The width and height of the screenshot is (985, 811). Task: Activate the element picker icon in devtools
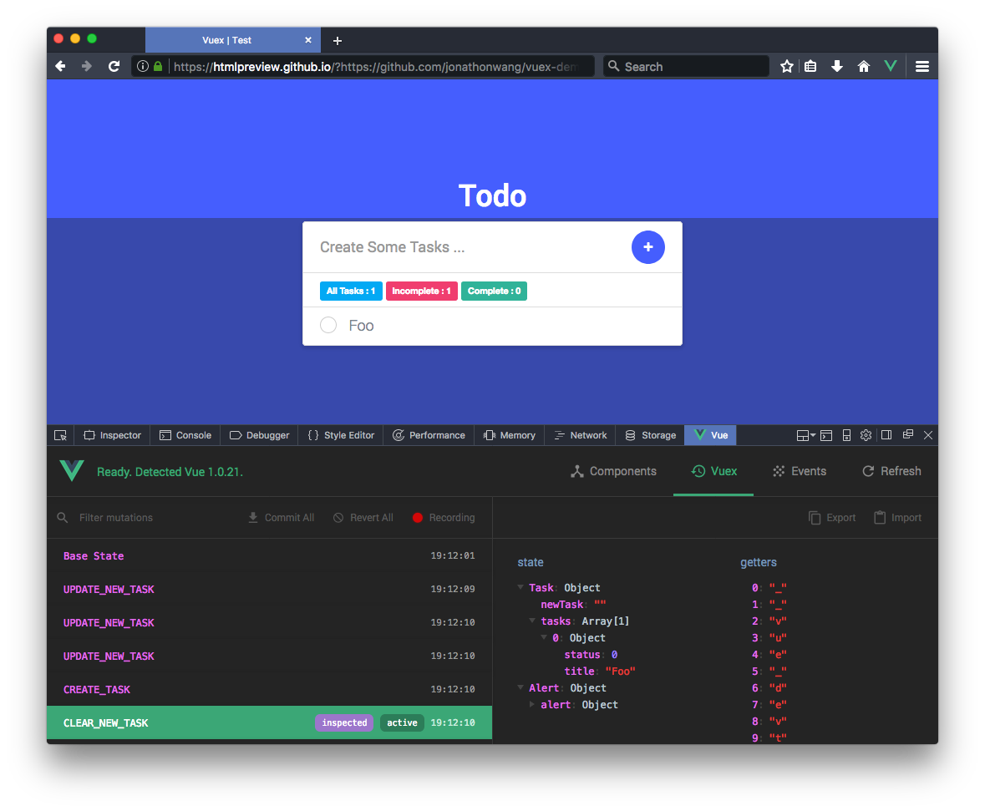pyautogui.click(x=60, y=435)
